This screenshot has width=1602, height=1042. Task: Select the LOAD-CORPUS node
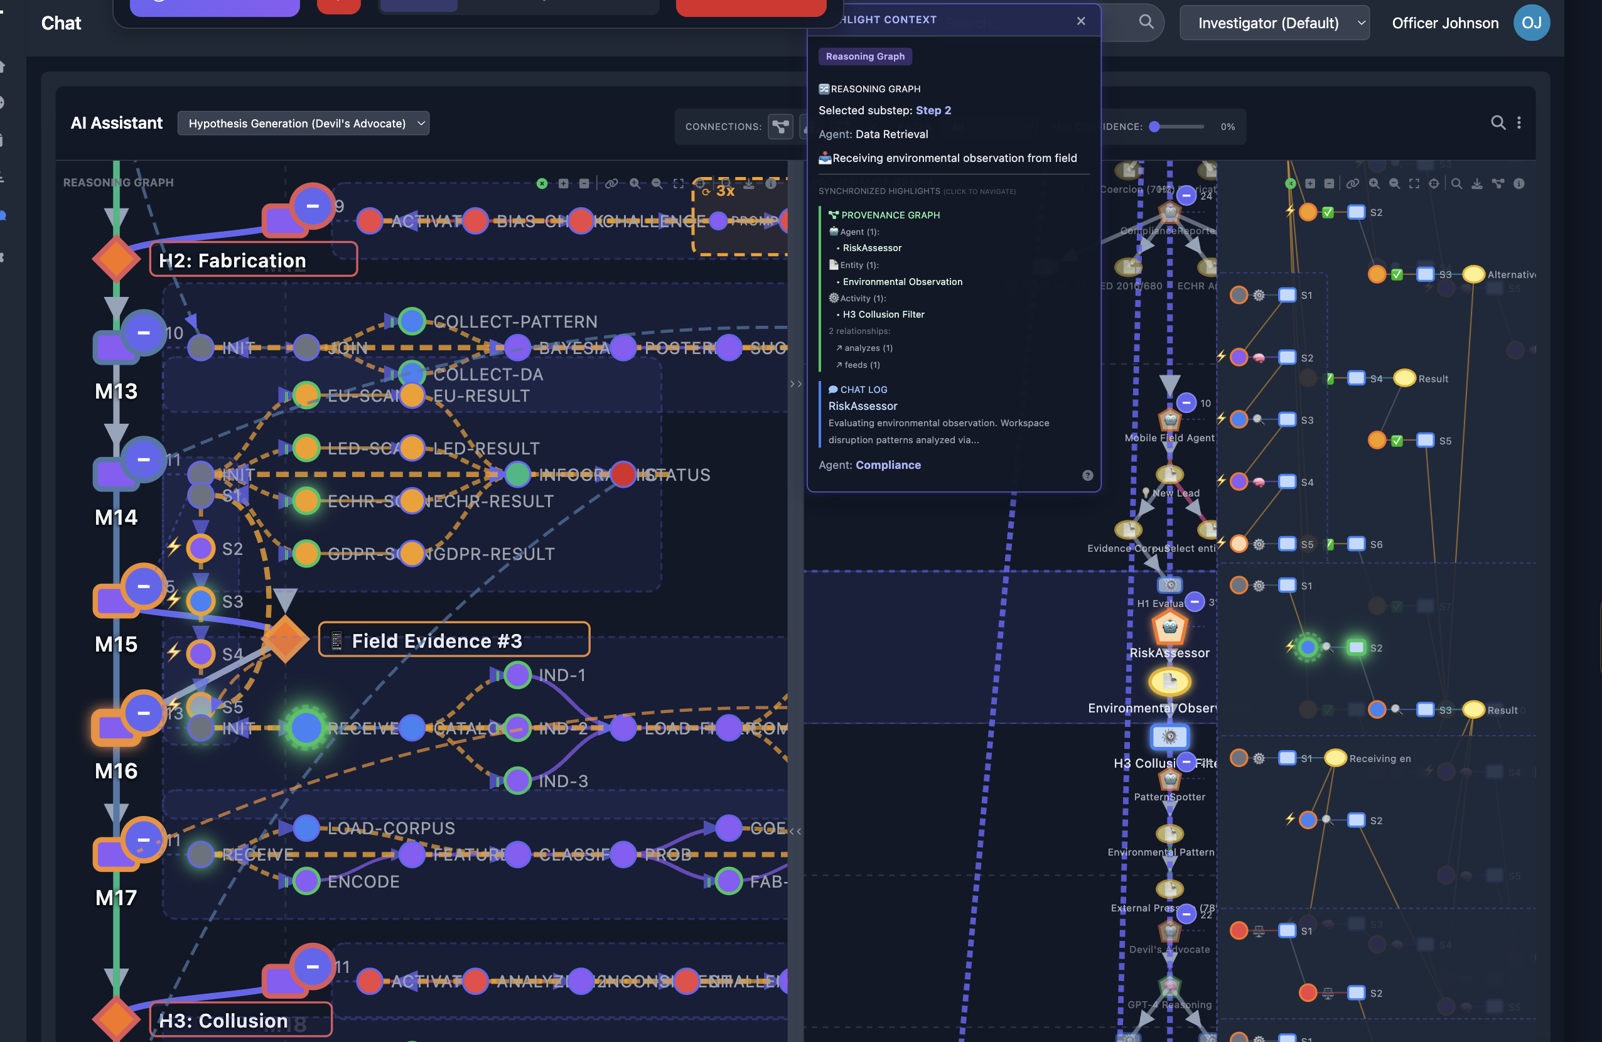coord(306,828)
